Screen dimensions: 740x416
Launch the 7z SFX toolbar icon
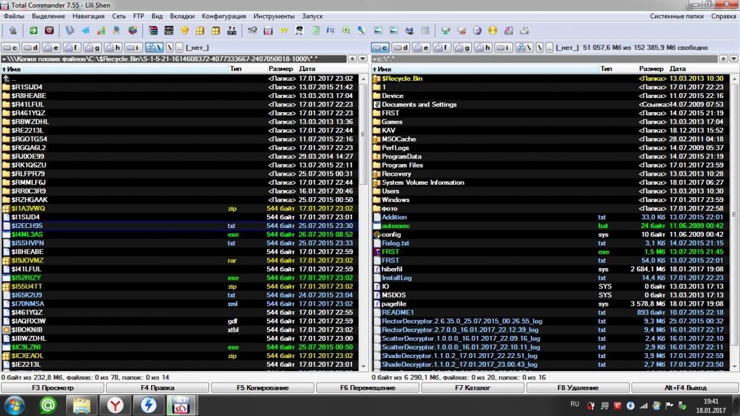pyautogui.click(x=232, y=30)
